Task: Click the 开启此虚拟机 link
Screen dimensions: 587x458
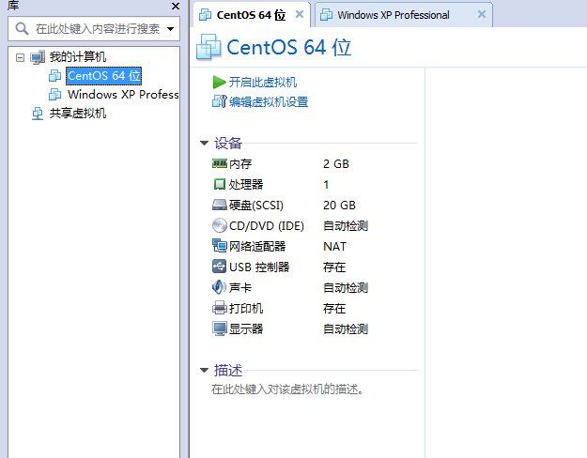Action: point(263,82)
